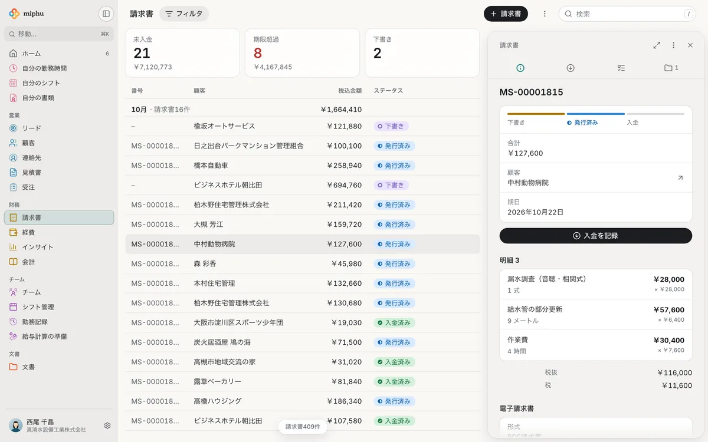
Task: Expand invoice detail panel to full view
Action: pyautogui.click(x=657, y=45)
